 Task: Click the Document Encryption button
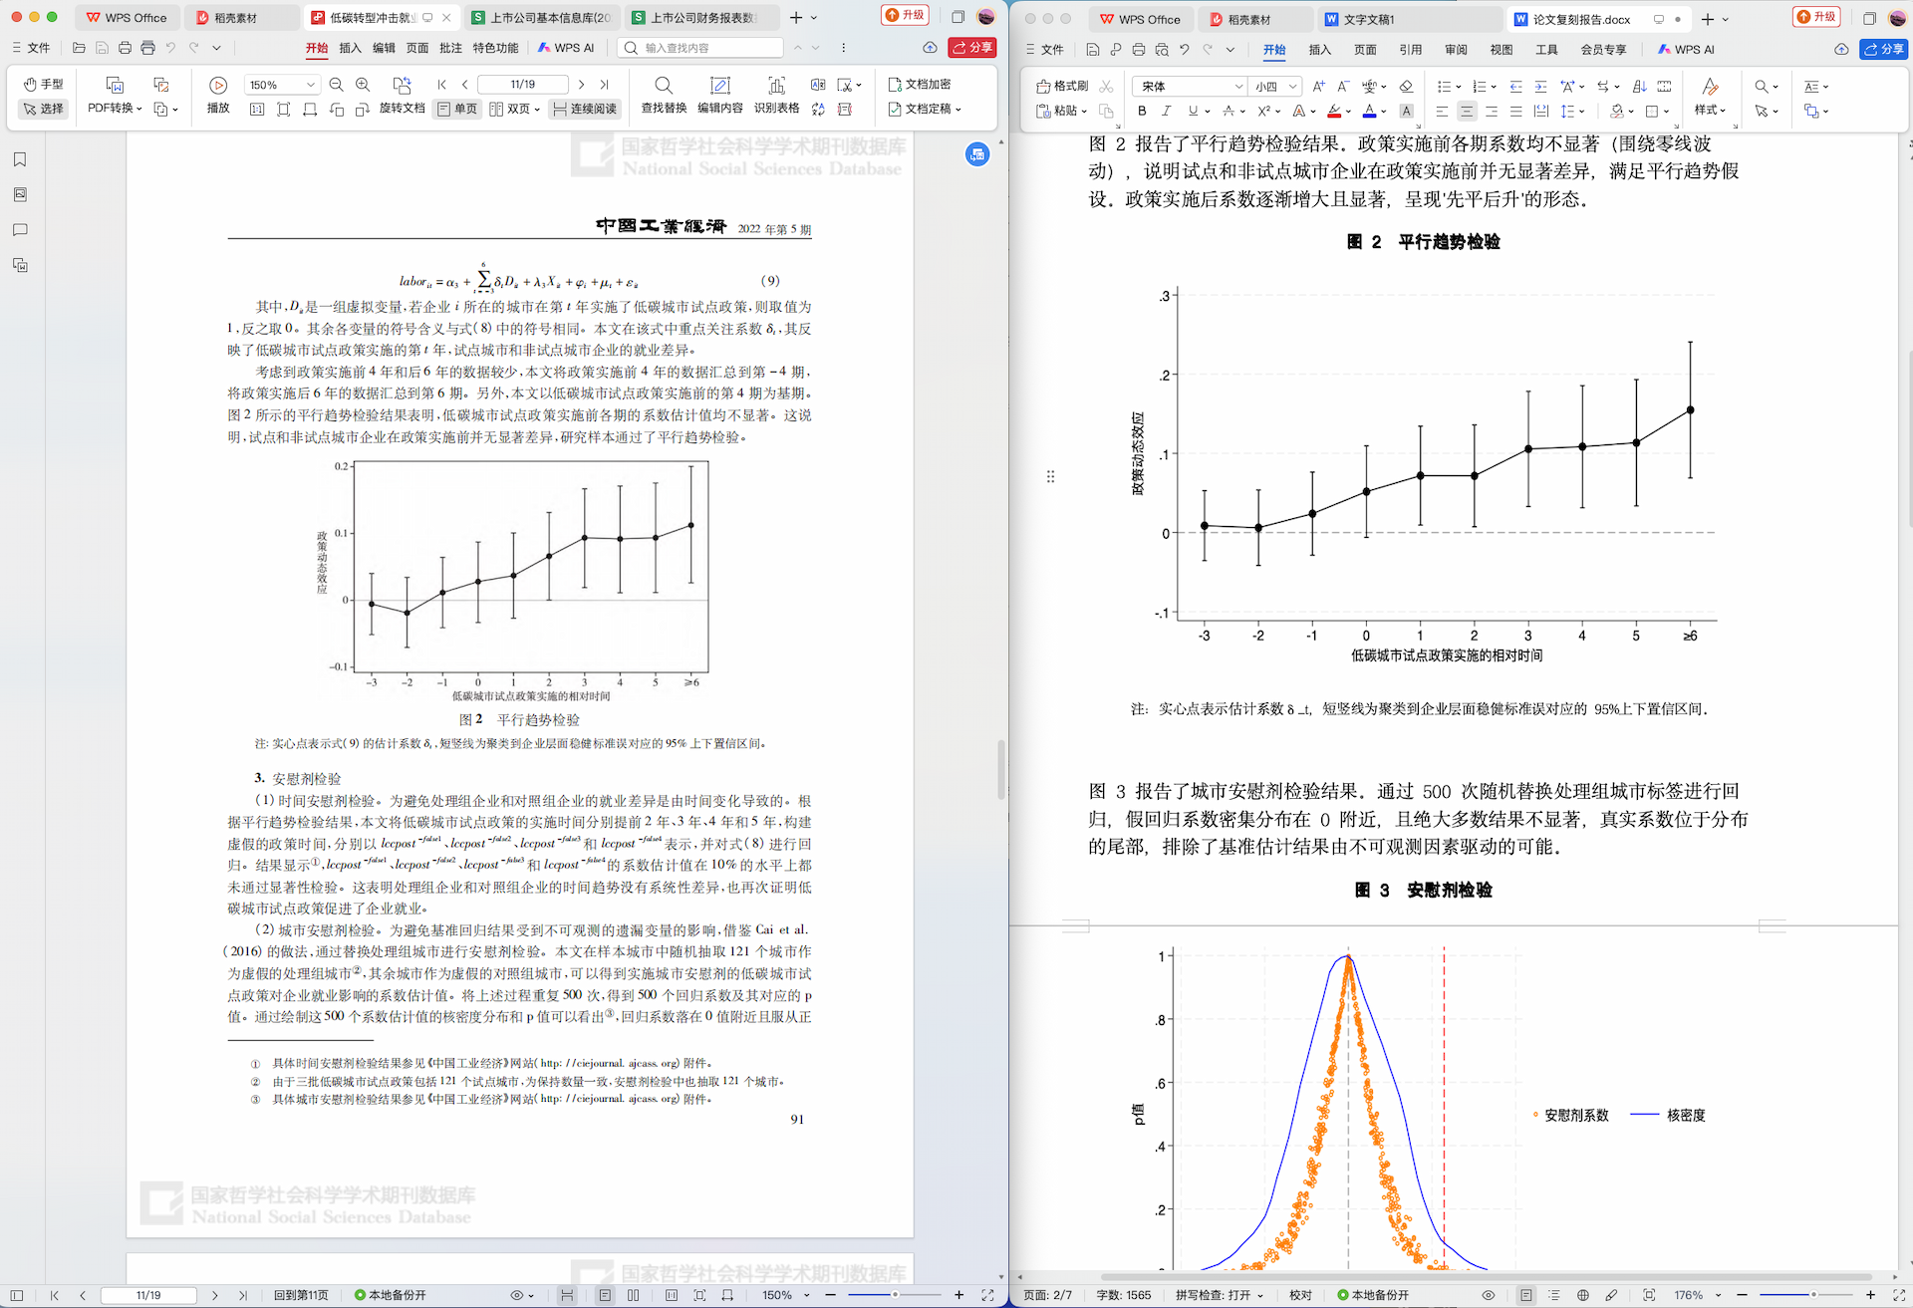coord(919,85)
